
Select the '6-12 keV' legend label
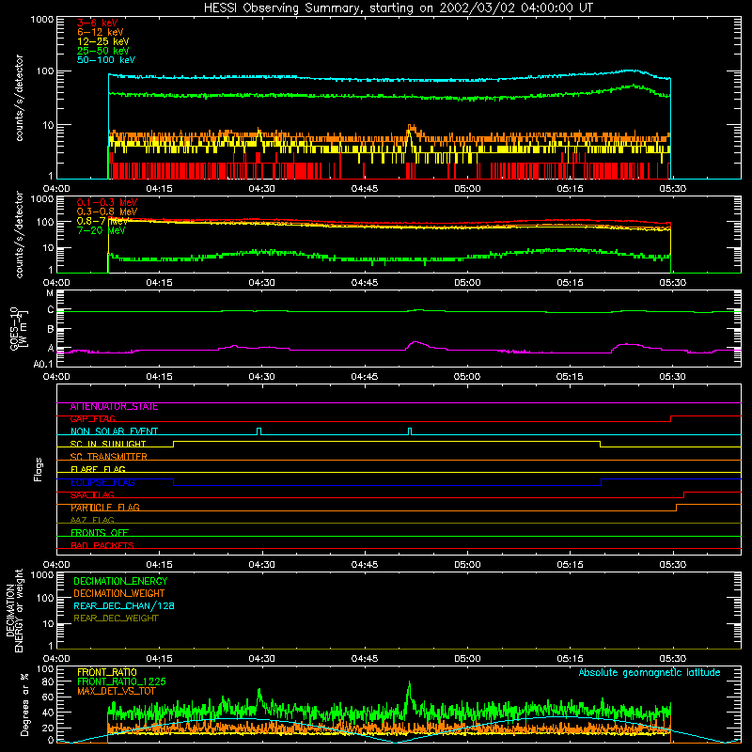pyautogui.click(x=101, y=32)
